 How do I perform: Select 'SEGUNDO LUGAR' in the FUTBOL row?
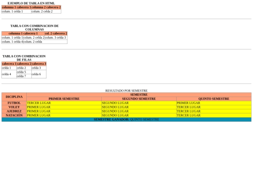[139, 103]
